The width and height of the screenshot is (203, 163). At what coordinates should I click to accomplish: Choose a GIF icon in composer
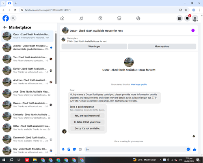[80, 150]
